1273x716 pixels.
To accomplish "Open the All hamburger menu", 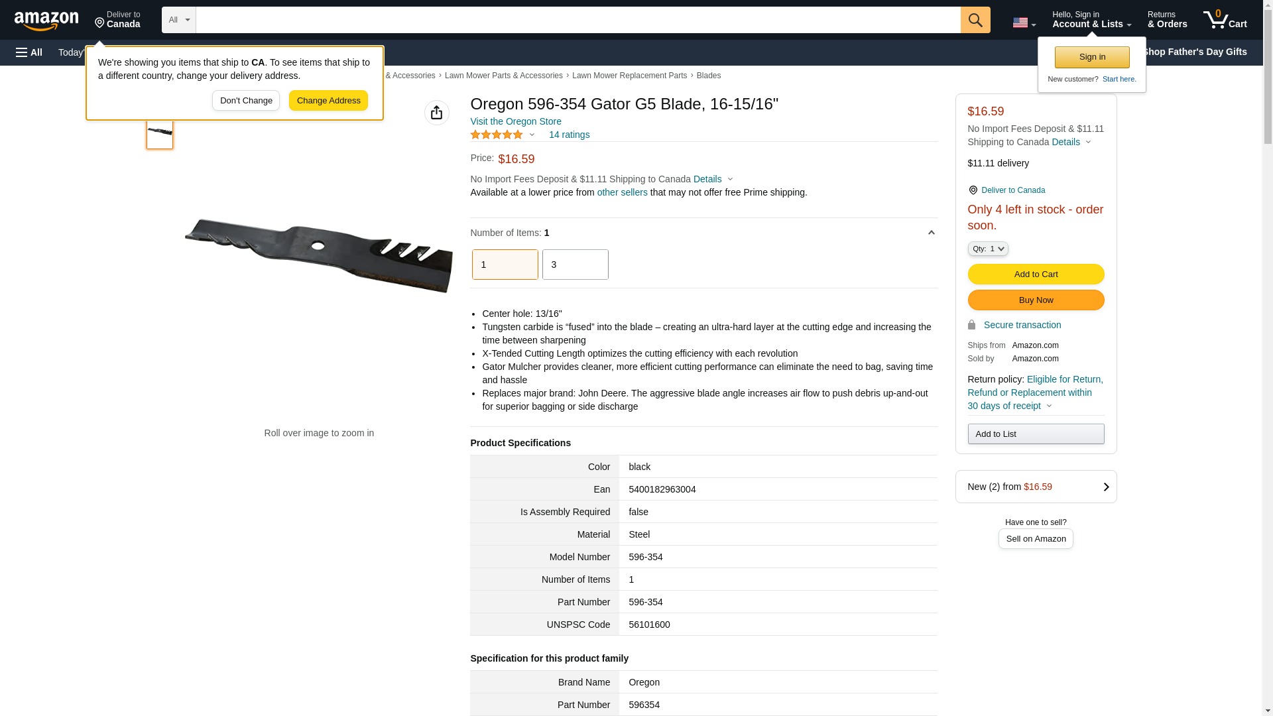I will point(29,52).
